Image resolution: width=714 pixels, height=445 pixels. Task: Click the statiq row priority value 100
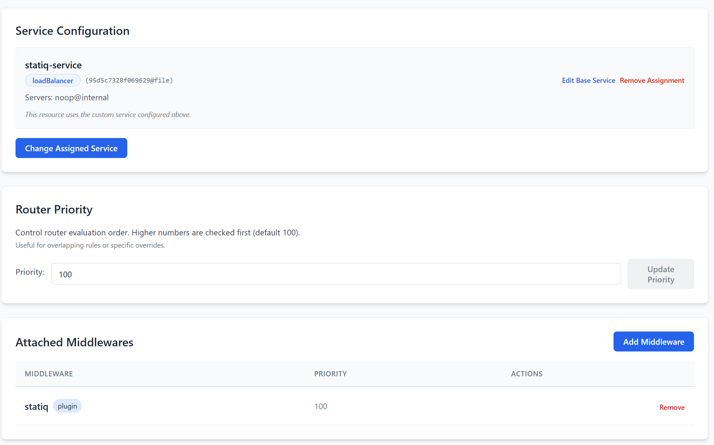pos(321,406)
